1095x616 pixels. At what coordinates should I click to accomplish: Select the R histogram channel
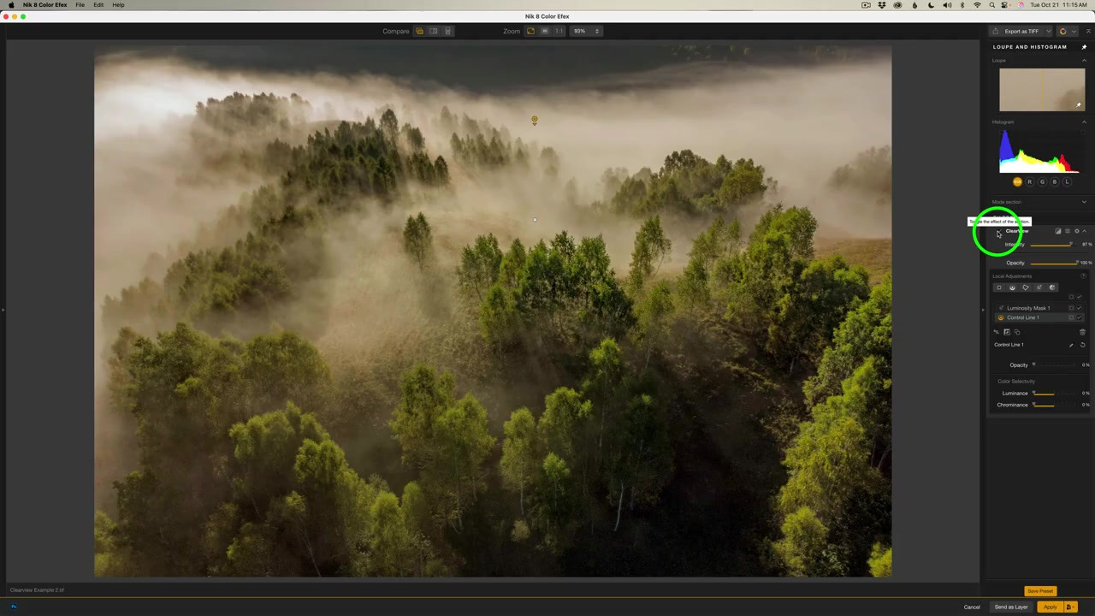(x=1029, y=181)
